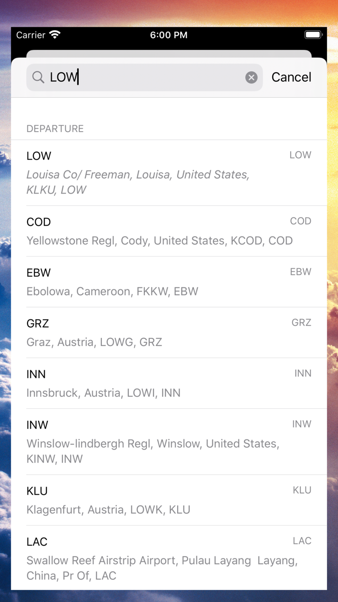Click the magnifying glass search icon
338x602 pixels.
(x=38, y=77)
